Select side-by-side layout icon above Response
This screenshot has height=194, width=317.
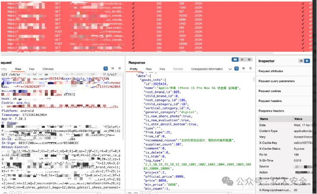click(235, 60)
